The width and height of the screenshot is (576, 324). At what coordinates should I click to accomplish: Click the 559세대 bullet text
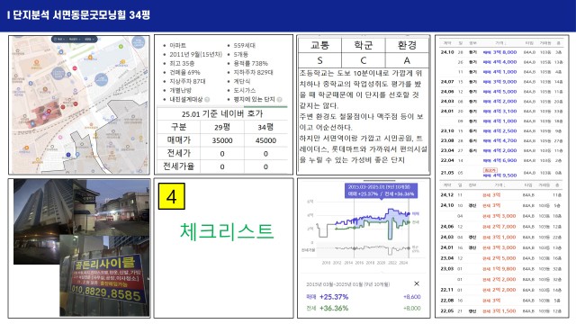point(244,46)
